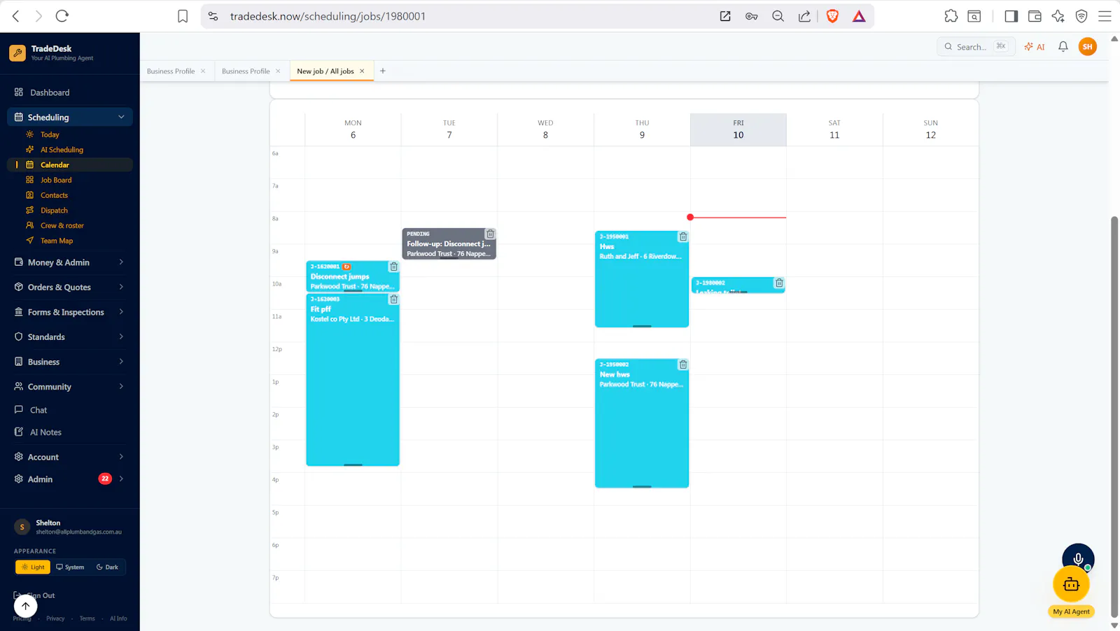Open AI Scheduling in sidebar

pyautogui.click(x=62, y=150)
